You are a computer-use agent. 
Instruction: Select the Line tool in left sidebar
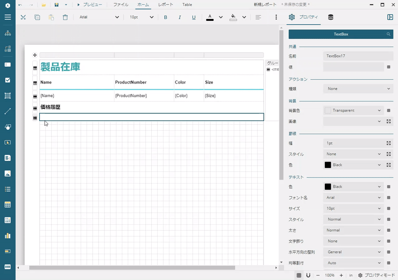pos(7,111)
